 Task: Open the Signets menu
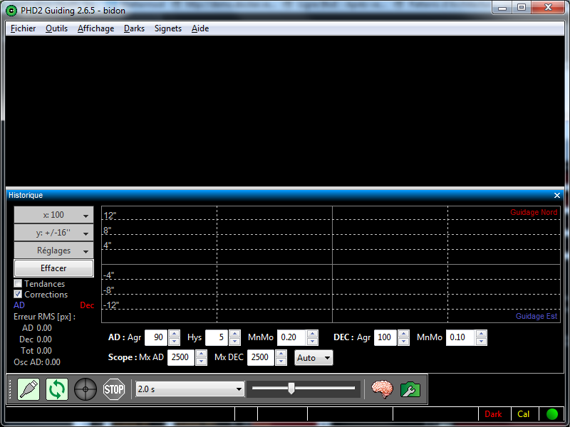click(x=168, y=28)
